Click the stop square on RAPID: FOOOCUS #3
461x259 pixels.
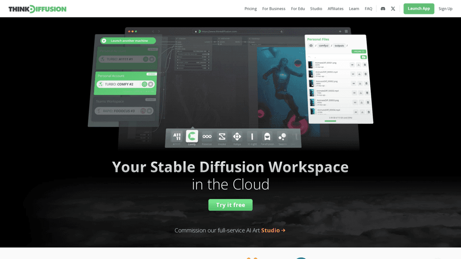click(149, 111)
